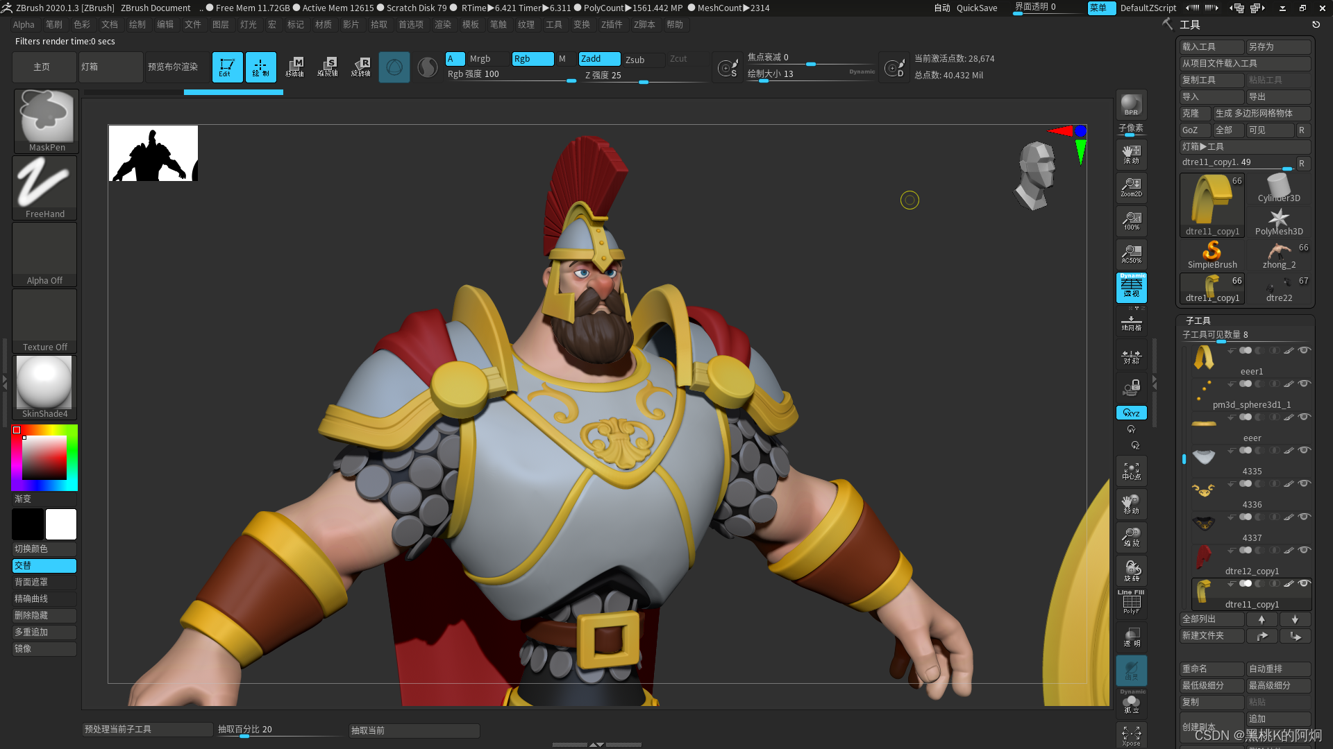Collapse the 子工具 subtool panel header
Viewport: 1333px width, 749px height.
[1198, 320]
